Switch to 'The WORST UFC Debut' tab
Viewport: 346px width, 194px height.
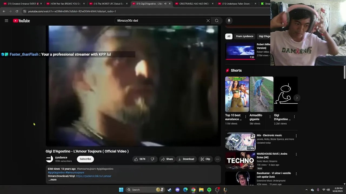[108, 4]
